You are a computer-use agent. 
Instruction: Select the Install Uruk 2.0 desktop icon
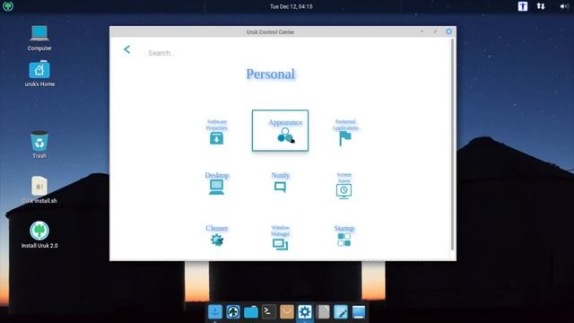click(x=39, y=235)
